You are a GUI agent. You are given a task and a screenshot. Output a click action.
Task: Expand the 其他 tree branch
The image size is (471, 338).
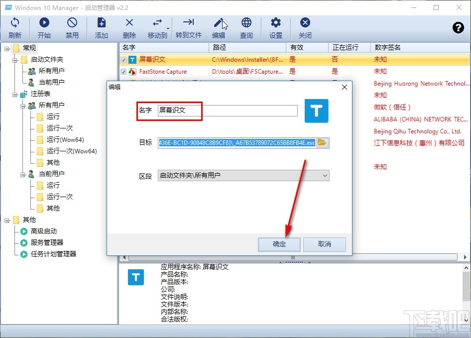[6, 220]
